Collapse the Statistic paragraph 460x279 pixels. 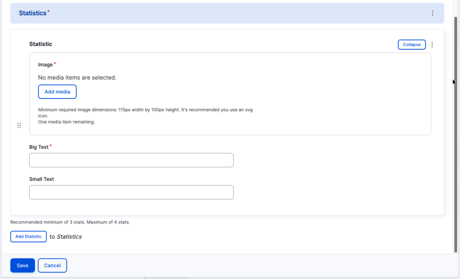[x=412, y=45]
